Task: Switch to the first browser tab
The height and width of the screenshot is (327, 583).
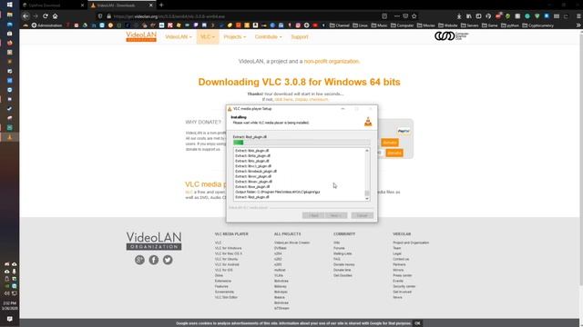Action: click(53, 5)
